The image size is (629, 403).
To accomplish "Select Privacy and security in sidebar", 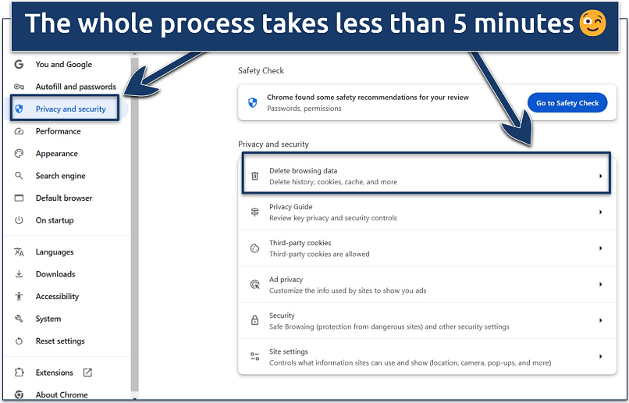I will click(70, 109).
